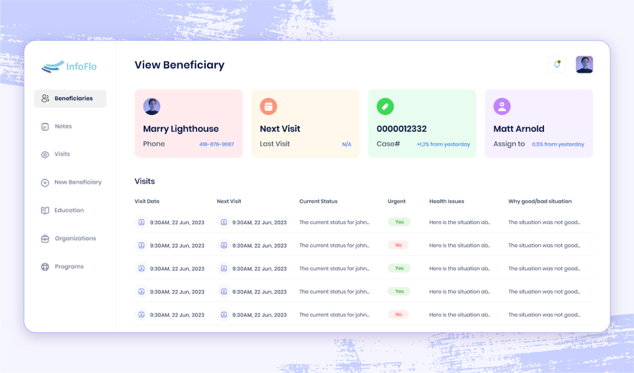Select New Beneficiary in sidebar
Screen dimensions: 634x373
click(77, 182)
